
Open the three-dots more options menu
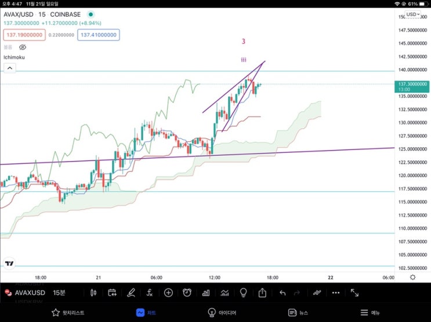[x=336, y=293]
